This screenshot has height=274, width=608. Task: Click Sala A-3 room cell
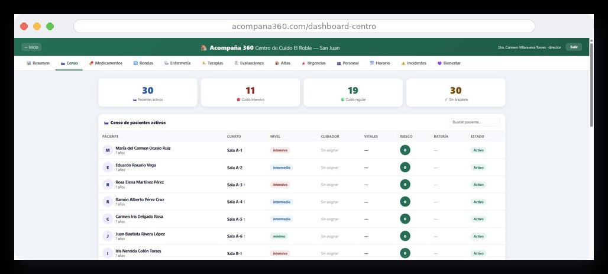[235, 185]
